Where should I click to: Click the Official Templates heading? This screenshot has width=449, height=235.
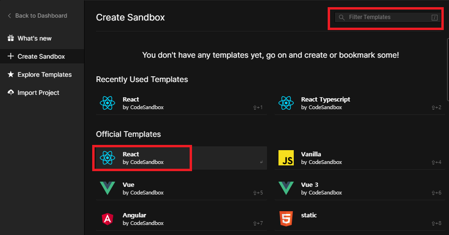pos(128,134)
